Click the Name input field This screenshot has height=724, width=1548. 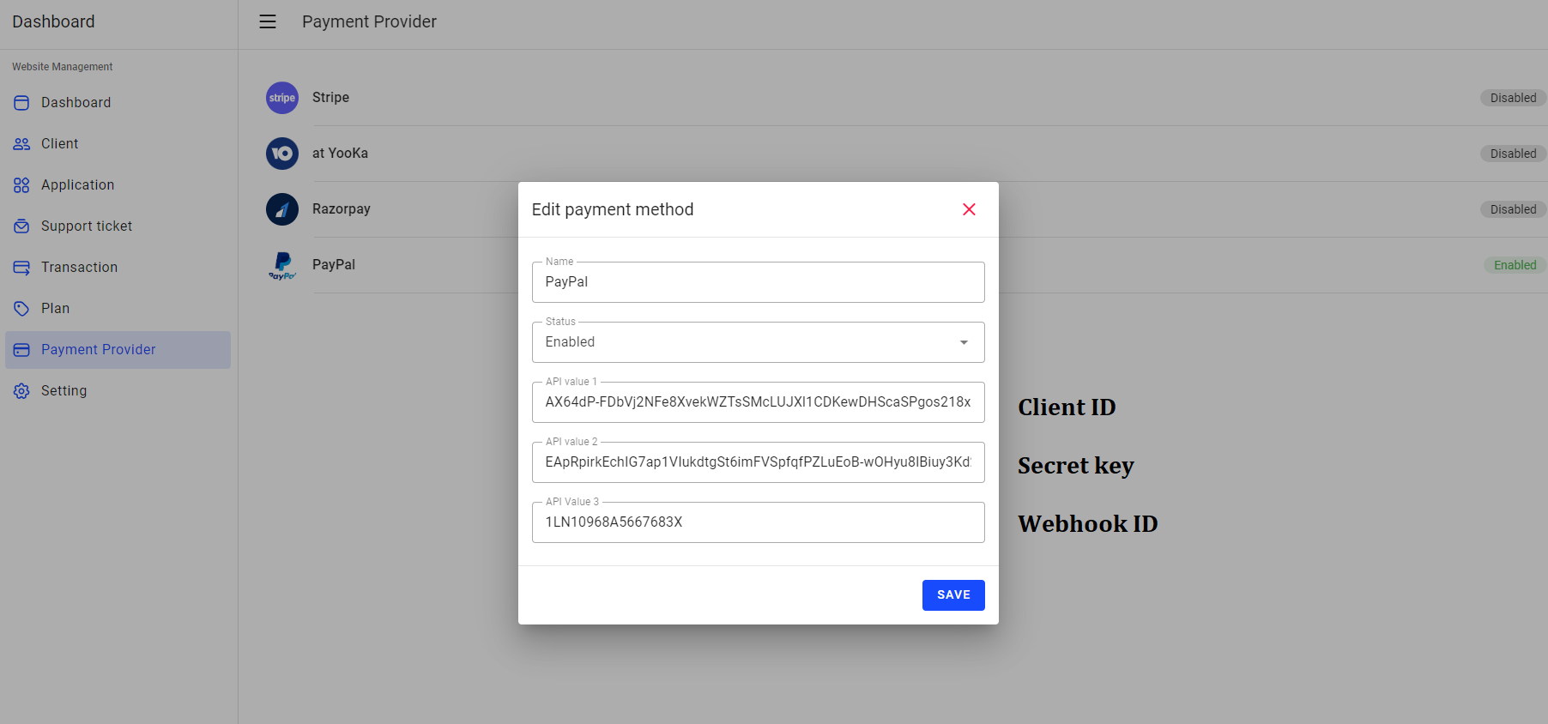click(758, 282)
